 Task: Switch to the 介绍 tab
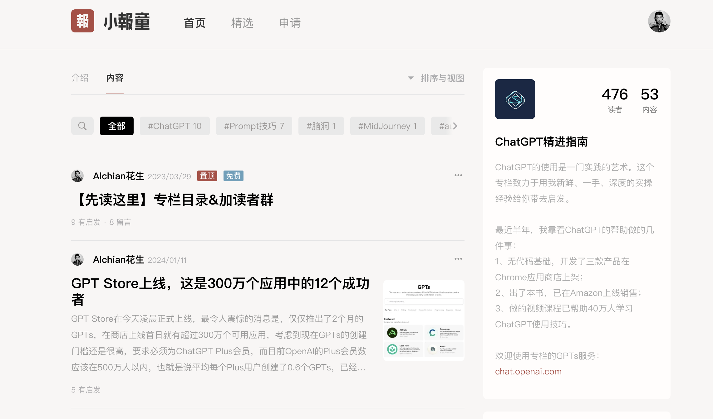[80, 78]
